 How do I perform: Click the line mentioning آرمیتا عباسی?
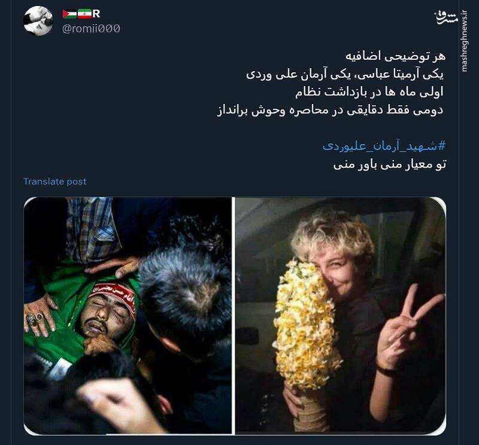pyautogui.click(x=345, y=74)
